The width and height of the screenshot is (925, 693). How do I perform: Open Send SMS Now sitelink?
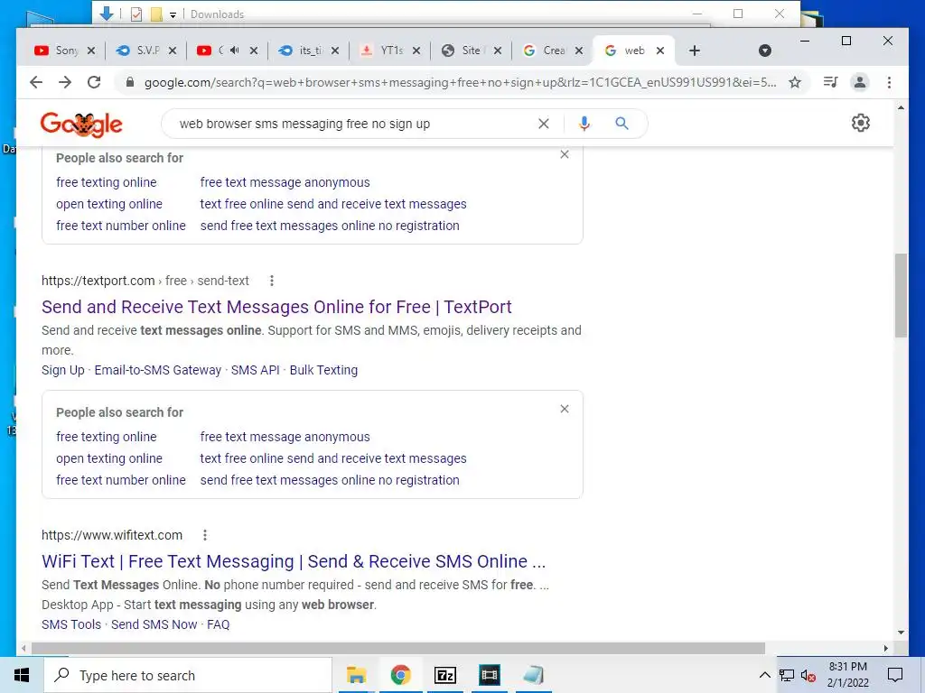(x=154, y=624)
